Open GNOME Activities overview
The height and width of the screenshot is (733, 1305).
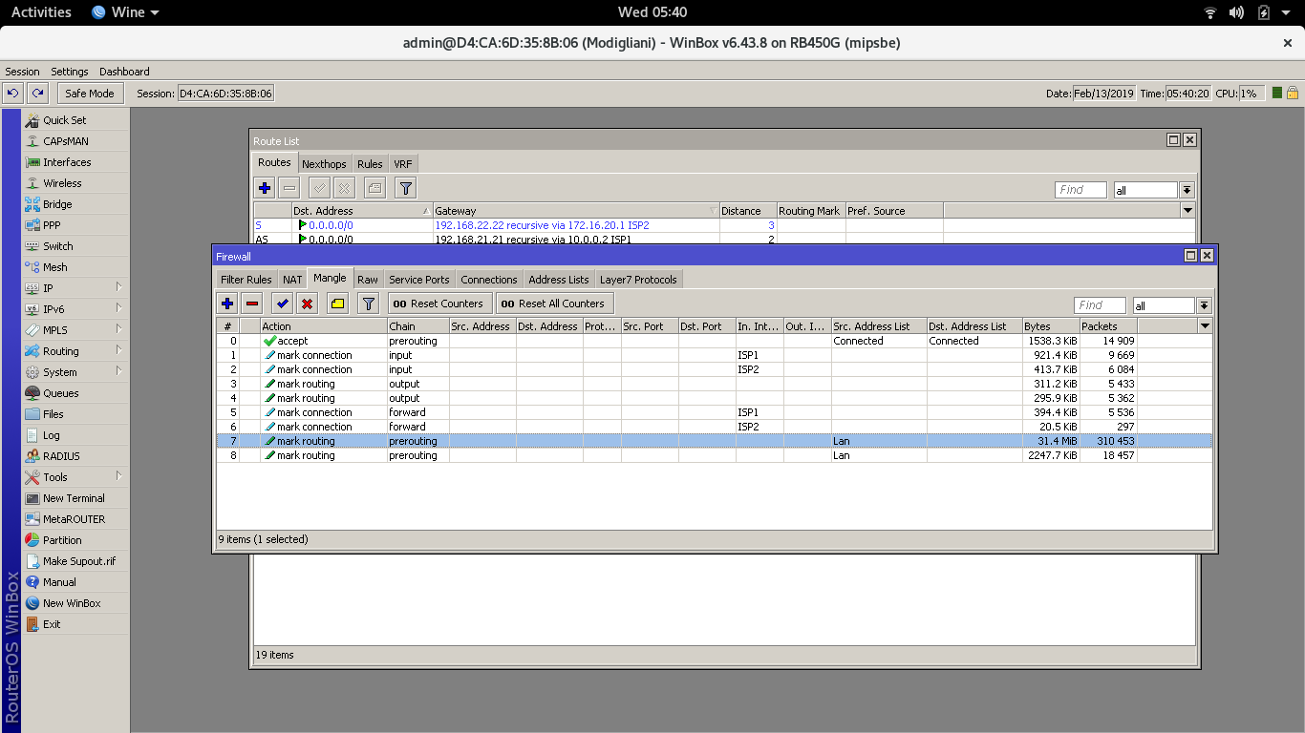click(x=41, y=12)
